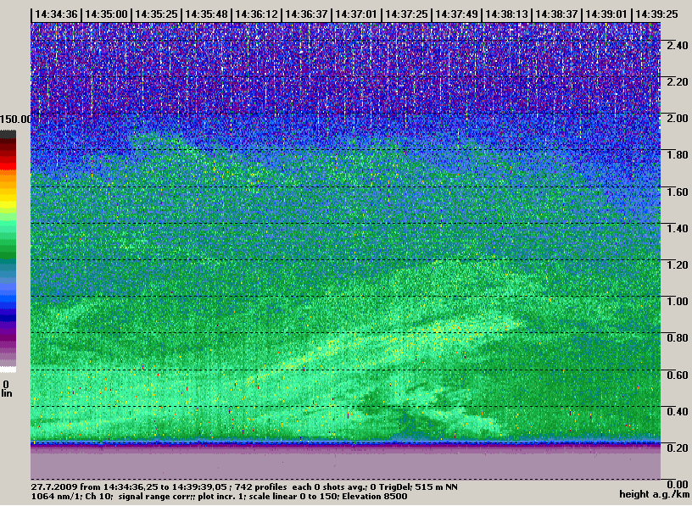Click the 14:36:37 time axis label
The height and width of the screenshot is (506, 692).
coord(306,14)
